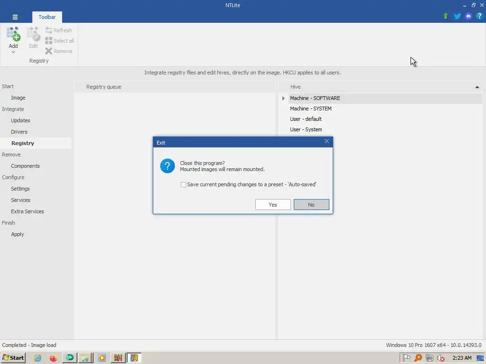Click the Windows 10 Pro version status text
The width and height of the screenshot is (486, 364).
tap(434, 345)
